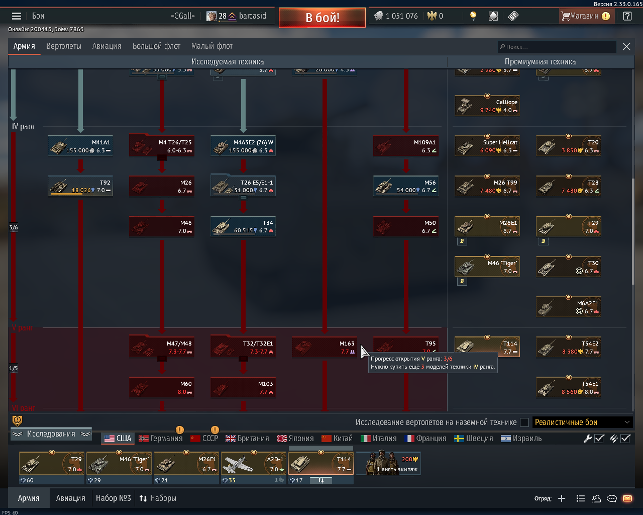Image resolution: width=643 pixels, height=515 pixels.
Task: Select the T34 heavy tank card
Action: [243, 226]
